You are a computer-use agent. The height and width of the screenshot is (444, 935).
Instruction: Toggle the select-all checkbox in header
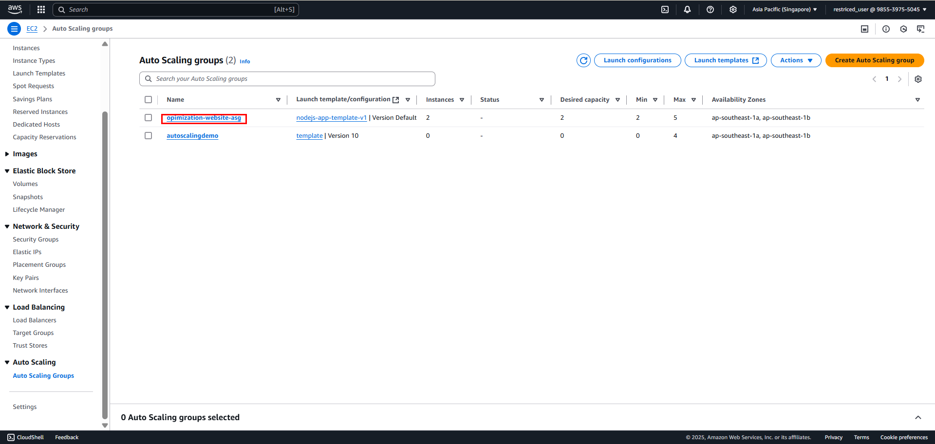[x=148, y=99]
